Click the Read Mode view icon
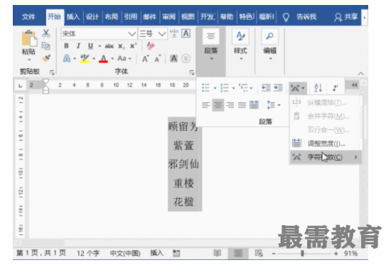 (x=217, y=253)
